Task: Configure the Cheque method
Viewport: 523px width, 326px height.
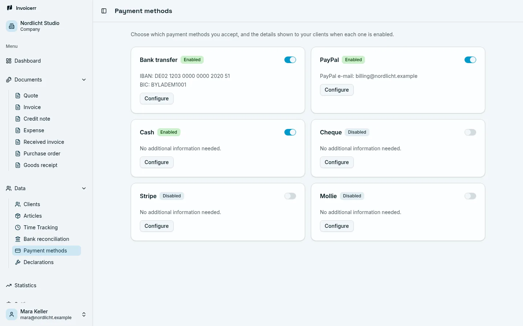Action: click(337, 162)
